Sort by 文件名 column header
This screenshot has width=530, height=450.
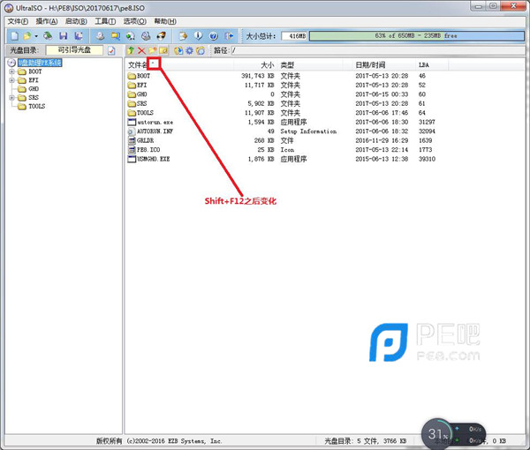pos(179,64)
